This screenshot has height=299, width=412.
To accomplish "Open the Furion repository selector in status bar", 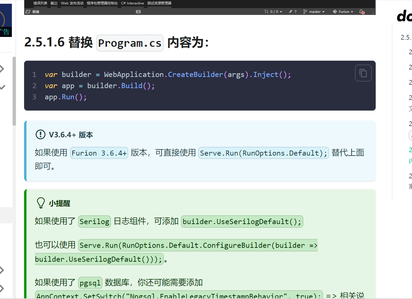I will [x=343, y=12].
